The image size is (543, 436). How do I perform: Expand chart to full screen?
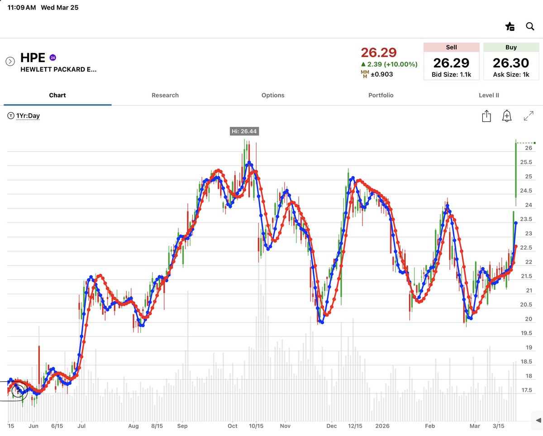[x=528, y=116]
